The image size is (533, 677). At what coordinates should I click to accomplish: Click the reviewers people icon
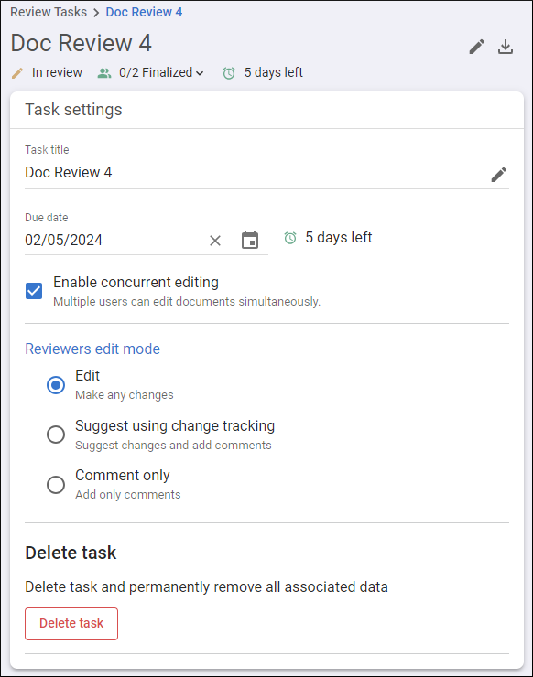tap(104, 73)
